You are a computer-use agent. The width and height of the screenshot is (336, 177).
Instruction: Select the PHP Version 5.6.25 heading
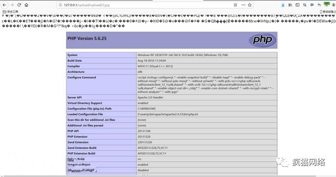(x=87, y=38)
